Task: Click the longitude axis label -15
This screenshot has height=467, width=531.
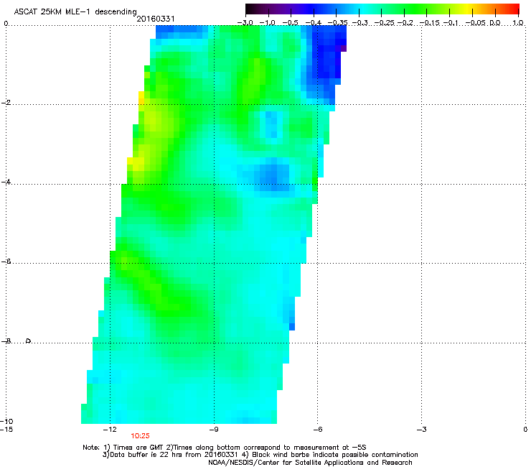Action: click(6, 430)
